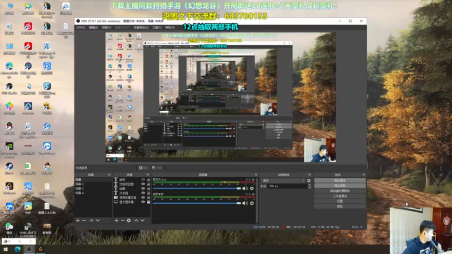Pop out the 转场特效 dock panel
The image size is (452, 254).
click(x=310, y=175)
